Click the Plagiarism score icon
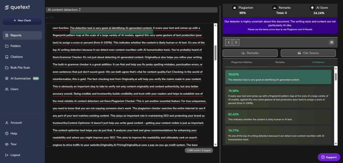 tap(234, 8)
